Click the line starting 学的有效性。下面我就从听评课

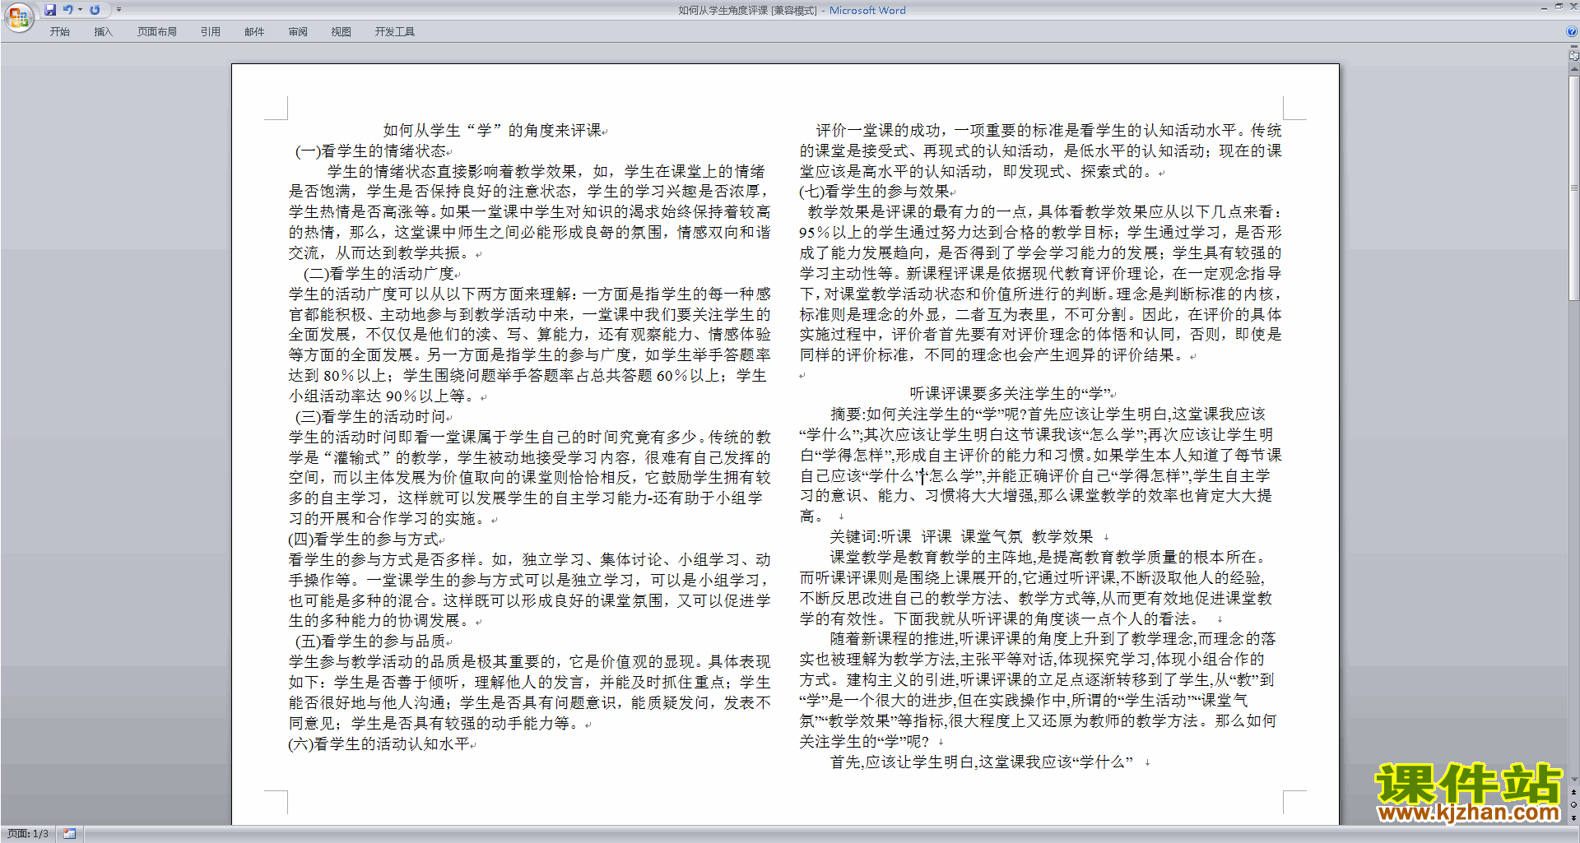(1001, 618)
